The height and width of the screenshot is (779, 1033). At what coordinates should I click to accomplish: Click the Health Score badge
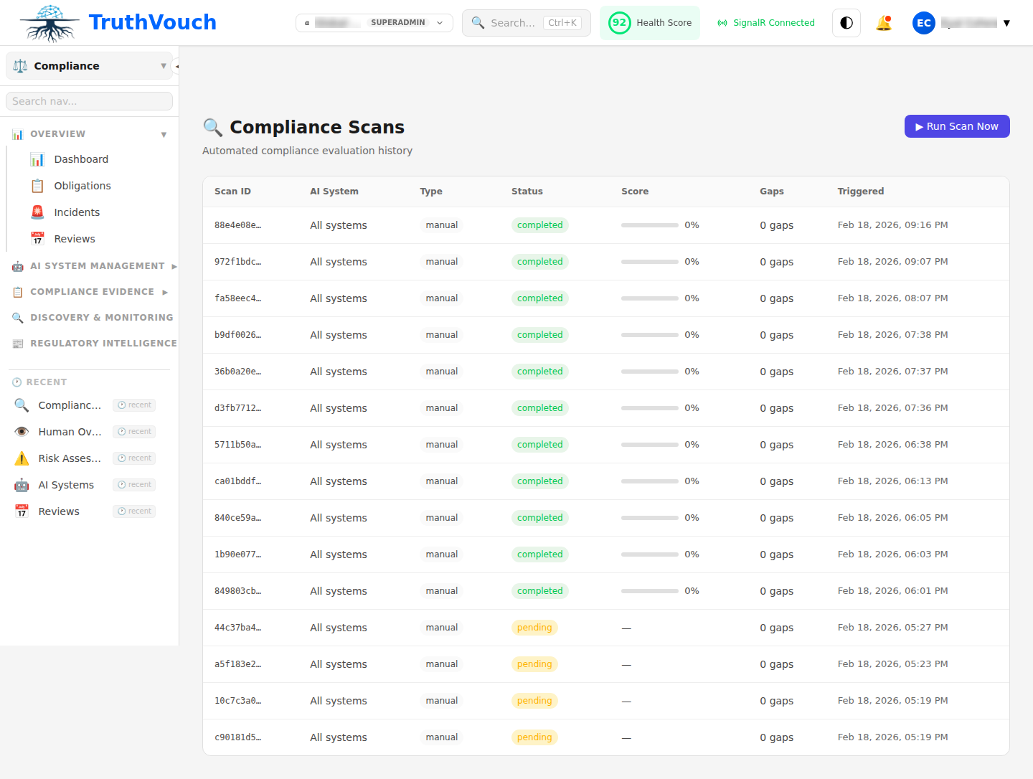(x=649, y=22)
